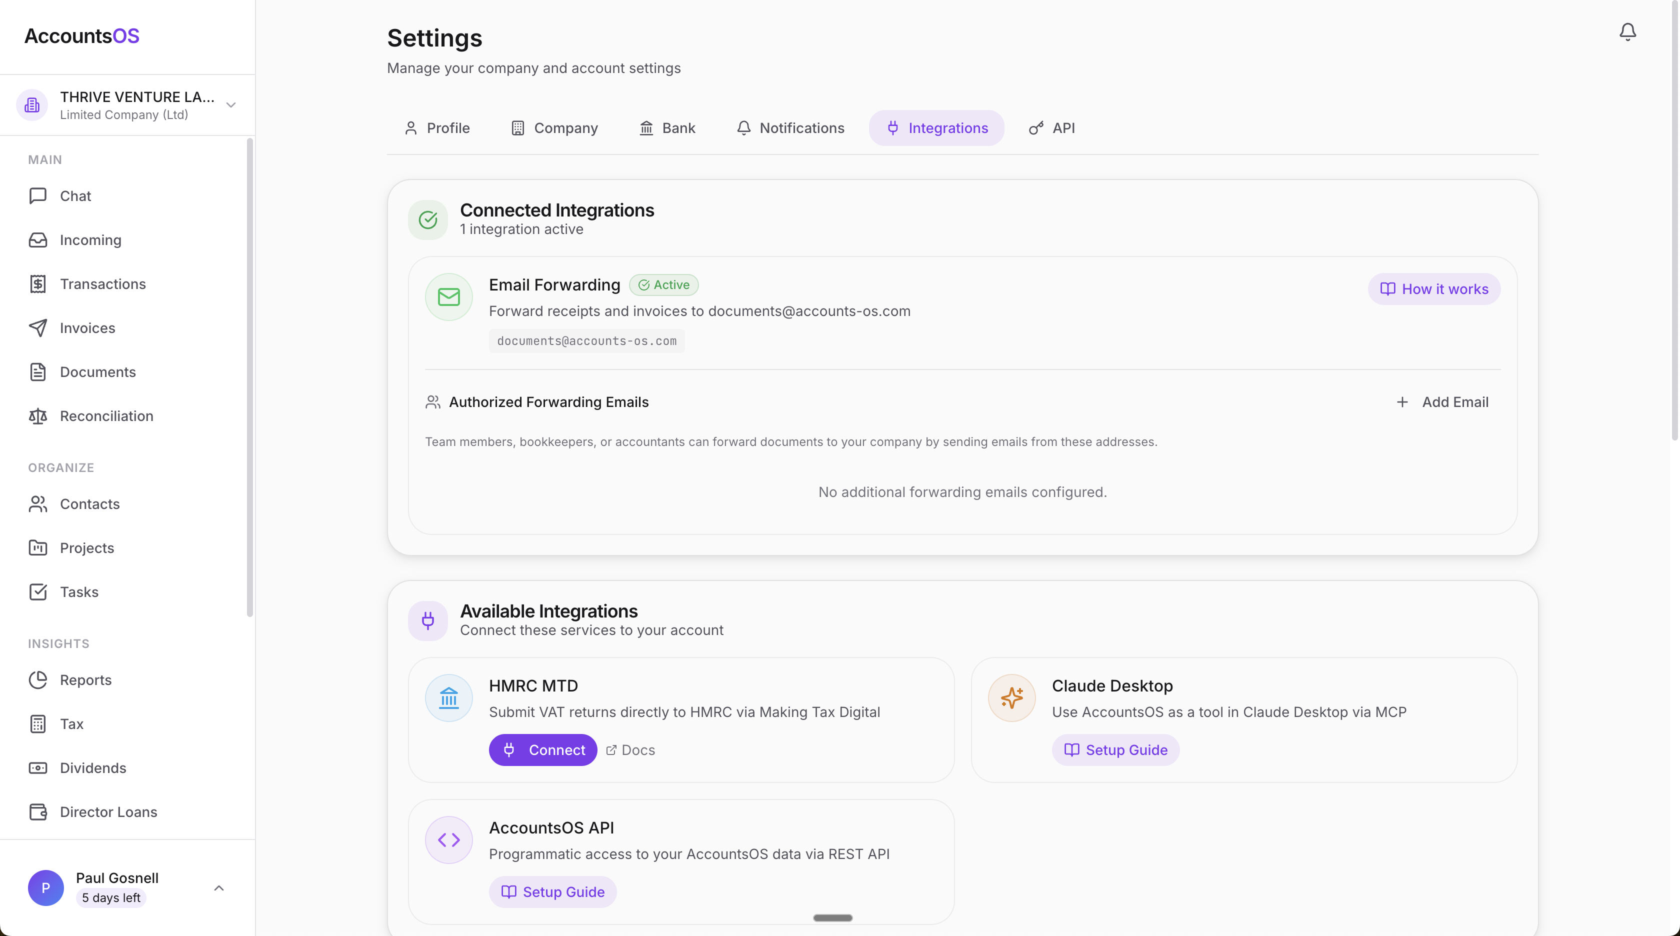Click the HMRC MTD Connect button

[542, 749]
